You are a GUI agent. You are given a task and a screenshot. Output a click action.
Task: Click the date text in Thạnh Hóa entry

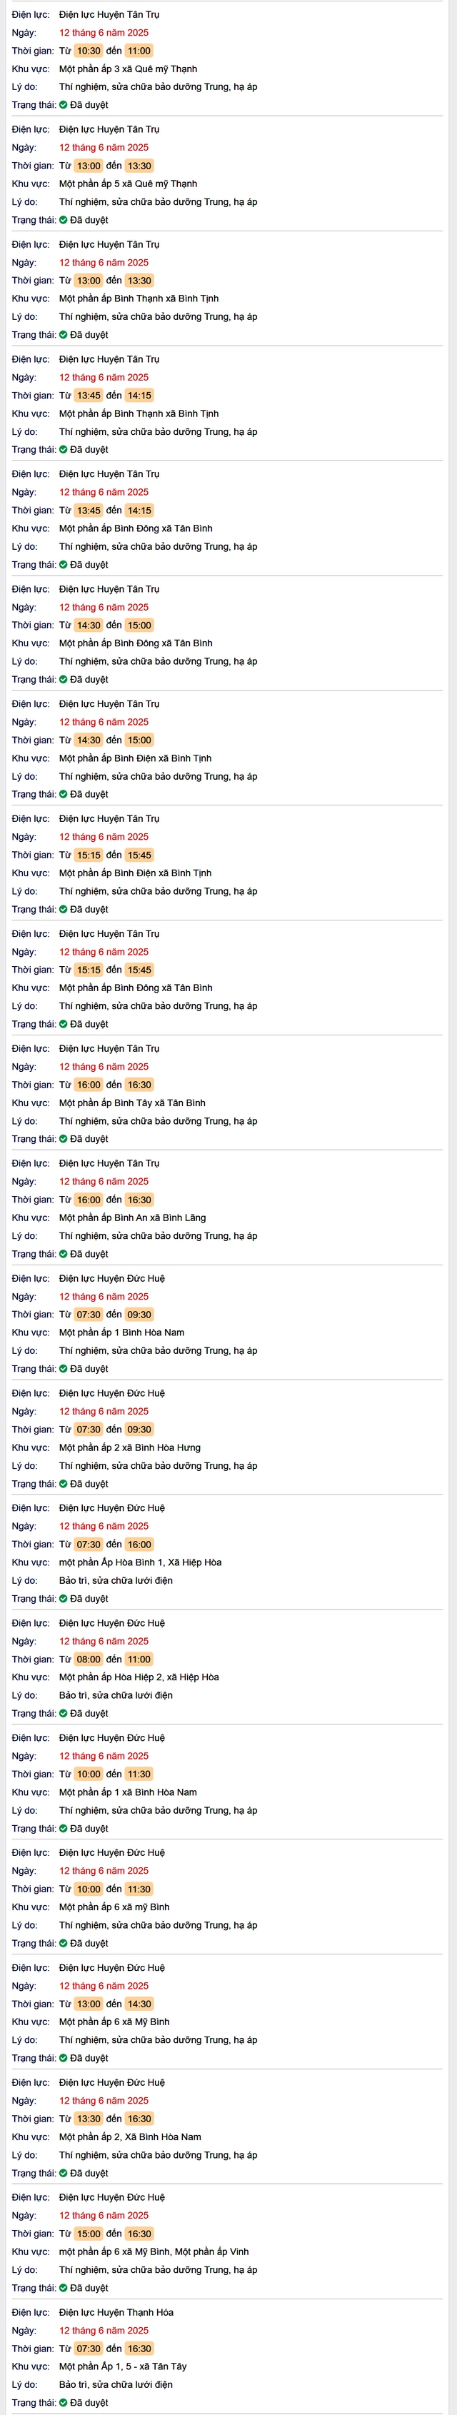click(x=104, y=2331)
